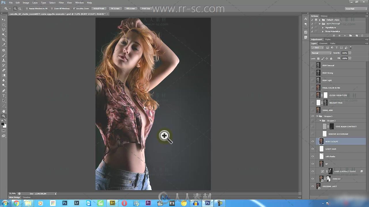Screen dimensions: 369x207
Task: Open the Filter menu
Action: 61,3
